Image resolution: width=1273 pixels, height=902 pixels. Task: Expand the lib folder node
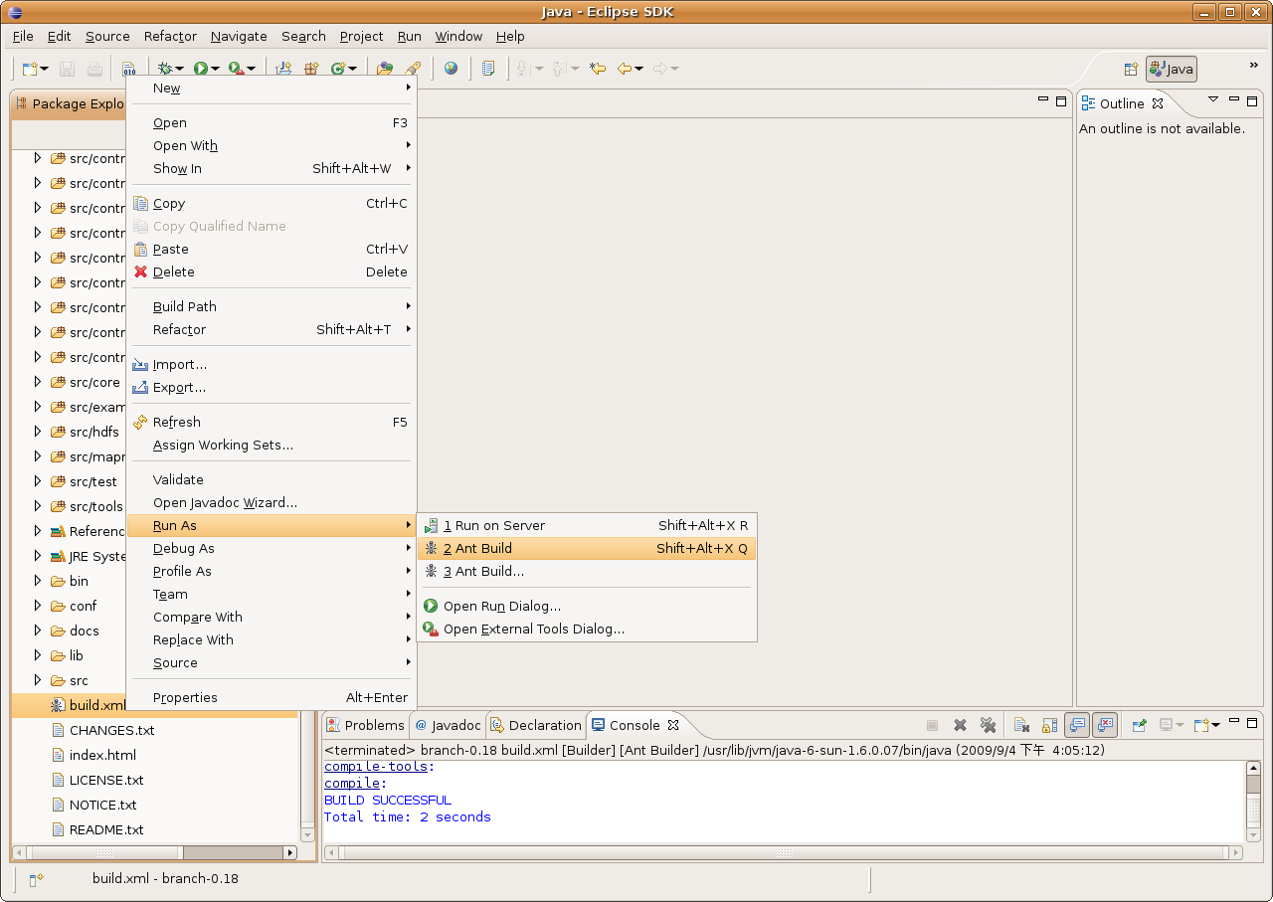coord(38,655)
